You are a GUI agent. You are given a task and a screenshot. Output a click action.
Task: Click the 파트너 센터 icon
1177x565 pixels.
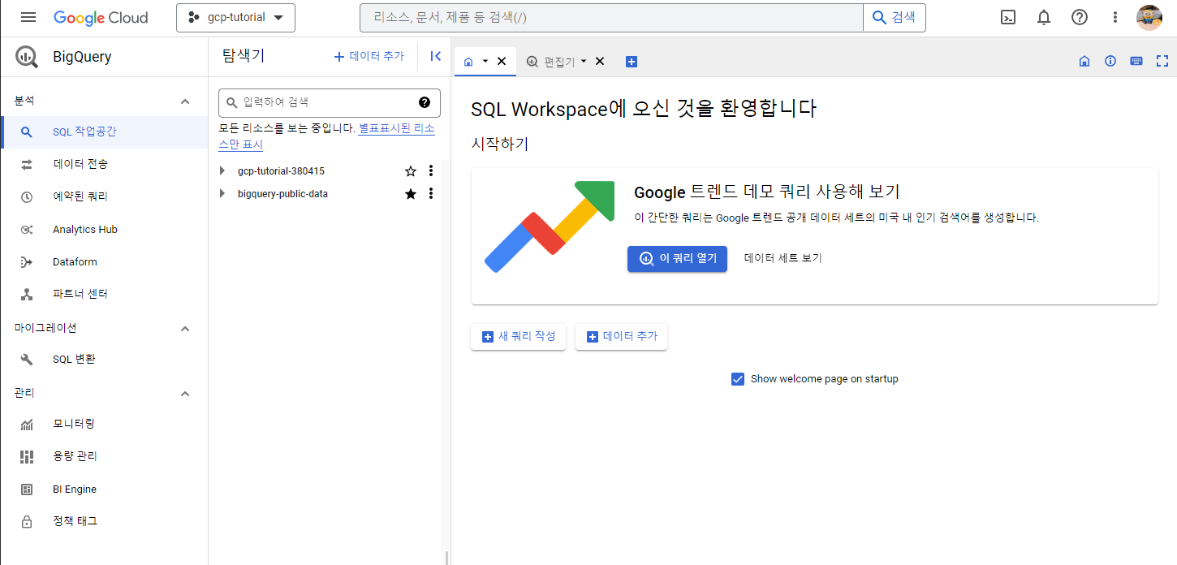tap(27, 294)
